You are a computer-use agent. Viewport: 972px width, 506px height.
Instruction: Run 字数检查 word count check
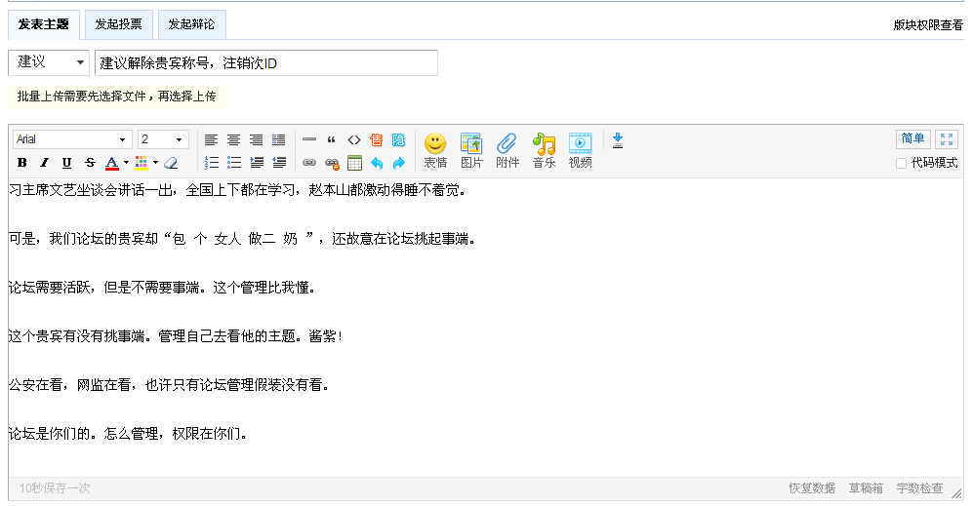point(919,488)
